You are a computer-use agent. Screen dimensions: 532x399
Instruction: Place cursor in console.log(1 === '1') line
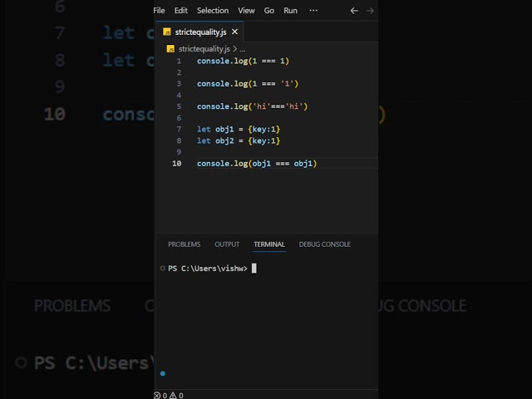(x=248, y=84)
